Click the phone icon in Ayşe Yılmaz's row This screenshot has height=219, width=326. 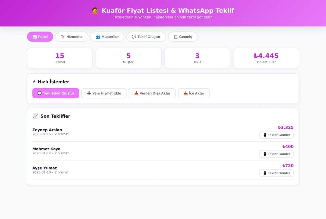265,173
